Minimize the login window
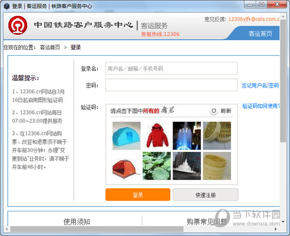 tap(250, 5)
